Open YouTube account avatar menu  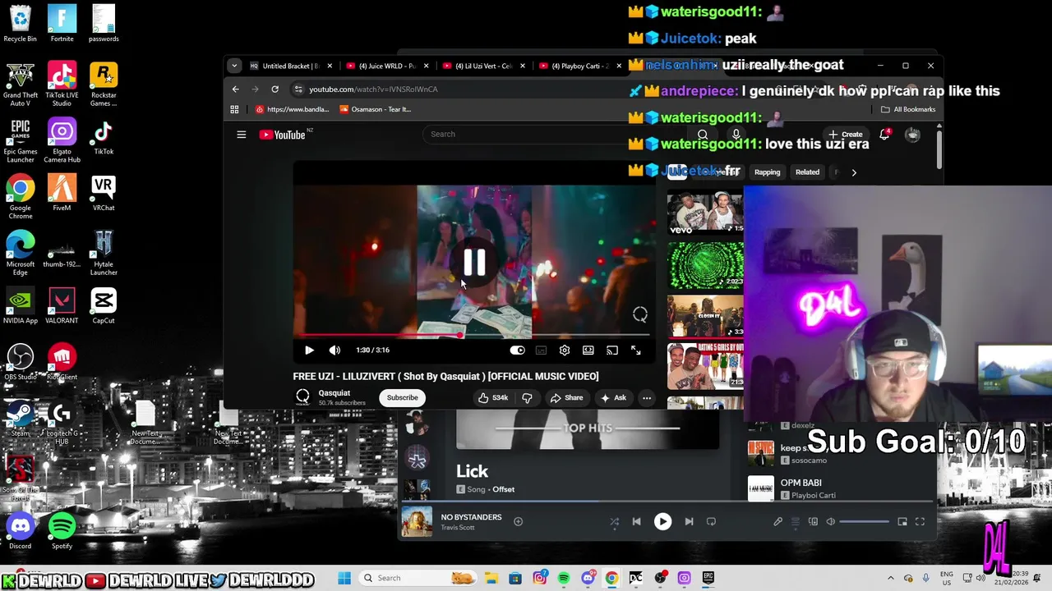point(912,135)
